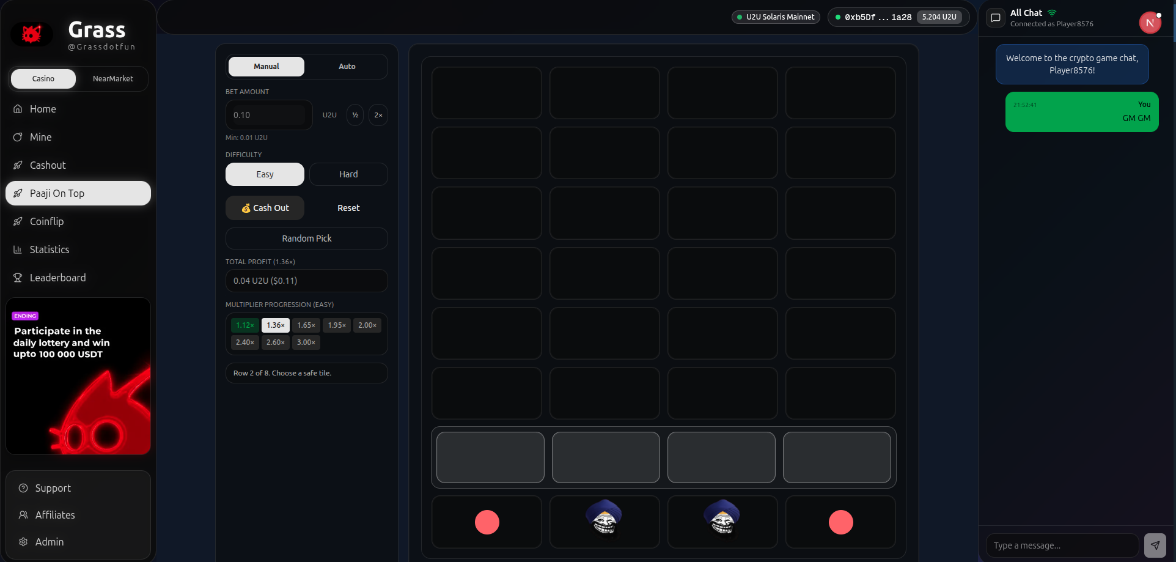The image size is (1176, 562).
Task: Open the Support page
Action: tap(53, 488)
